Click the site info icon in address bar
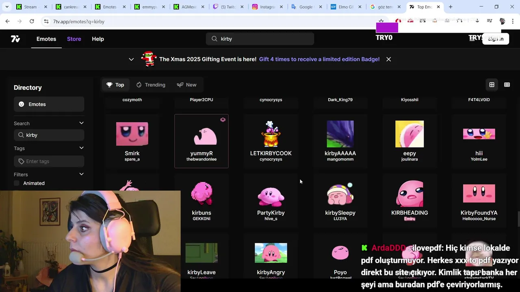The width and height of the screenshot is (520, 292). 46,21
